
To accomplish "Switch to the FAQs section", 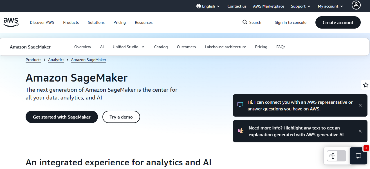I will coord(281,47).
